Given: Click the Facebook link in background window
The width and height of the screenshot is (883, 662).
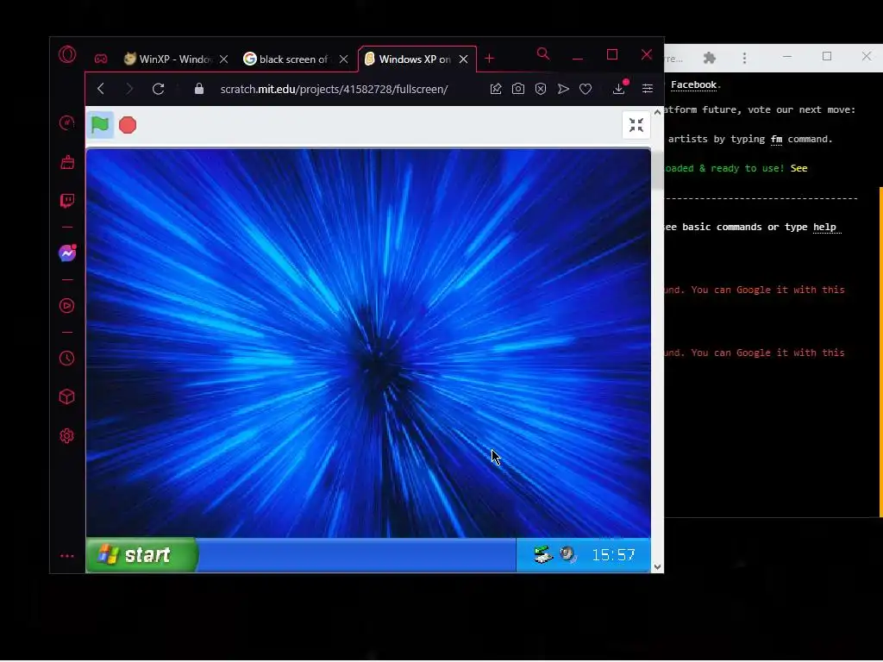Looking at the screenshot, I should [693, 85].
